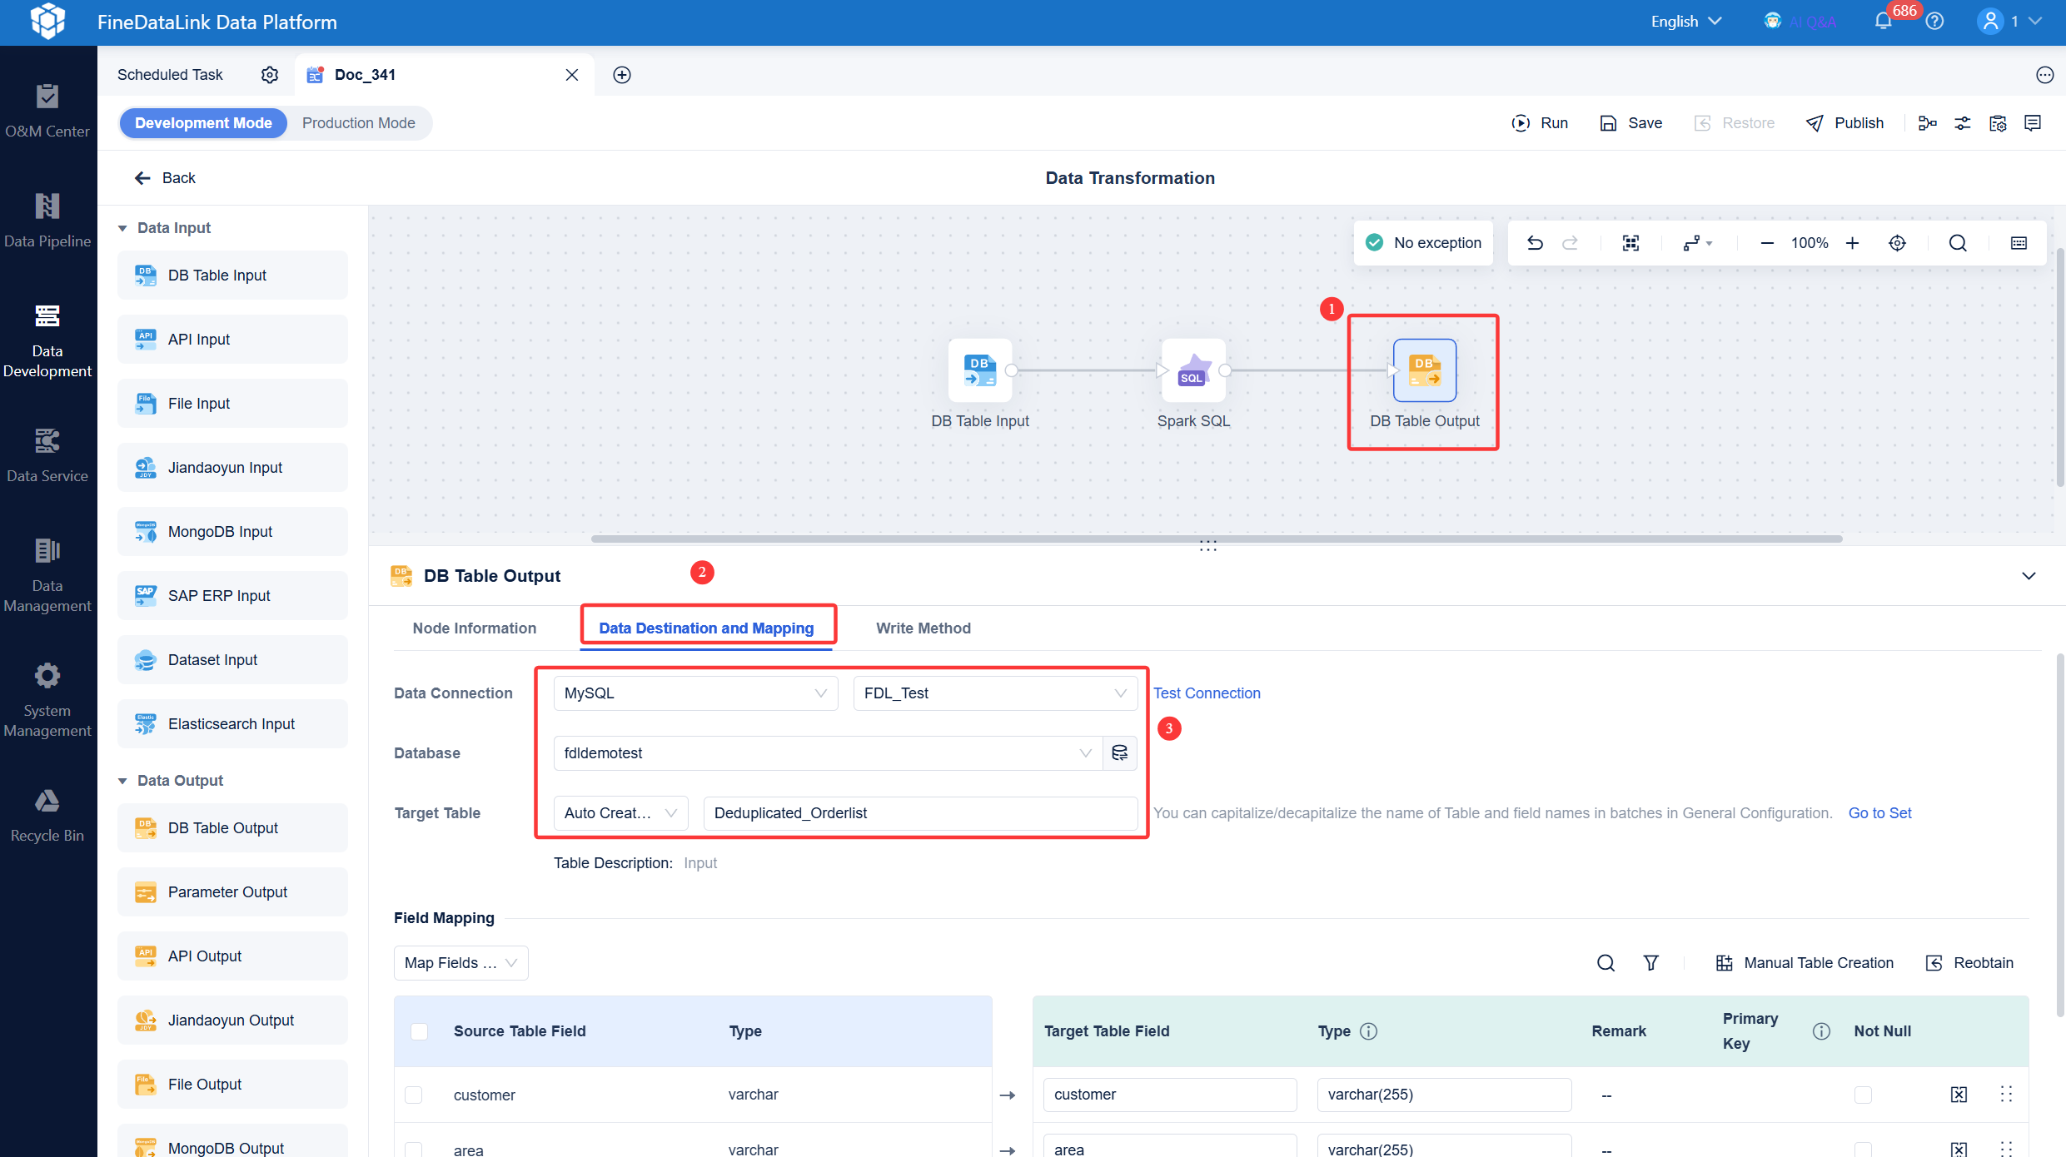Click the Publish button
The image size is (2066, 1157).
coord(1844,123)
